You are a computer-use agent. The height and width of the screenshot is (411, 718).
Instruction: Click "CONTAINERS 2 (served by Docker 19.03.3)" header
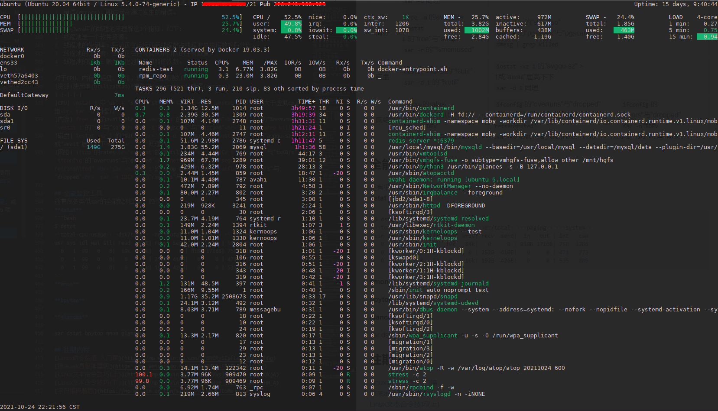click(202, 50)
